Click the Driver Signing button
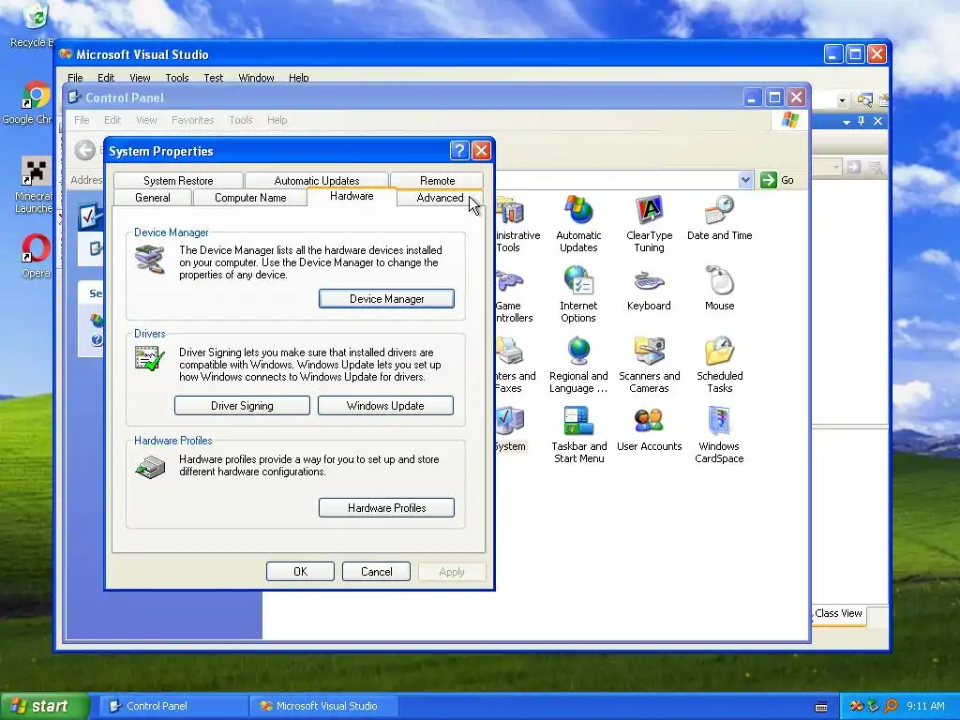Image resolution: width=960 pixels, height=720 pixels. click(242, 406)
